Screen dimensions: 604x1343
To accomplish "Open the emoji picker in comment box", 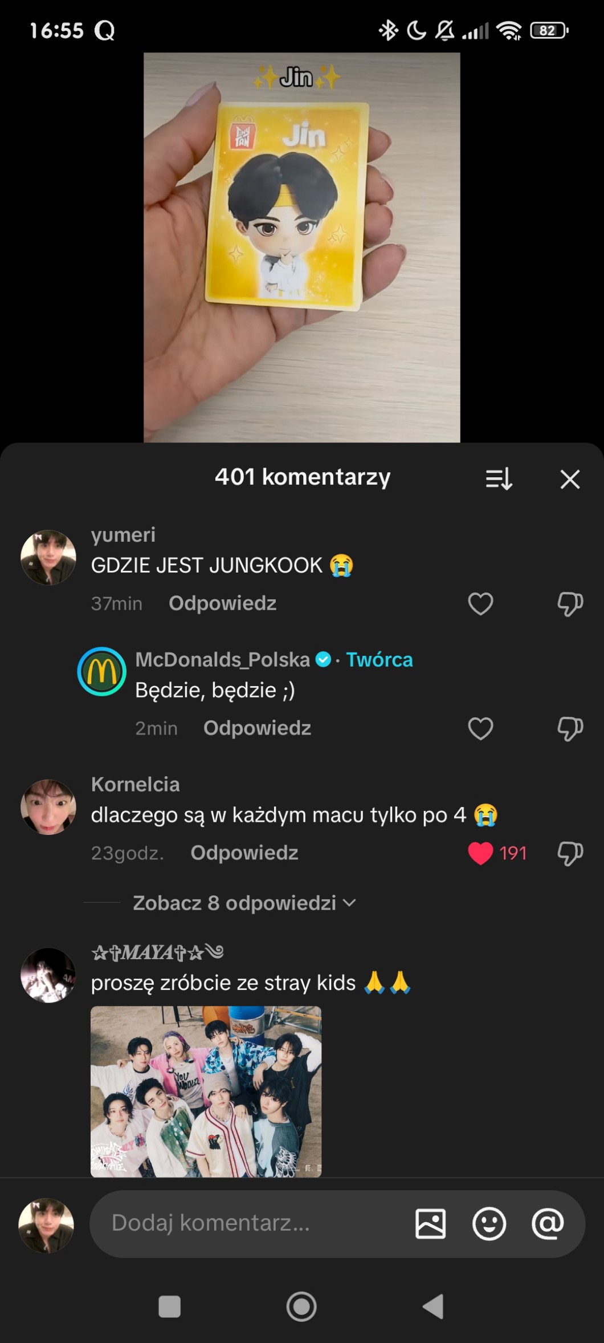I will 489,1224.
